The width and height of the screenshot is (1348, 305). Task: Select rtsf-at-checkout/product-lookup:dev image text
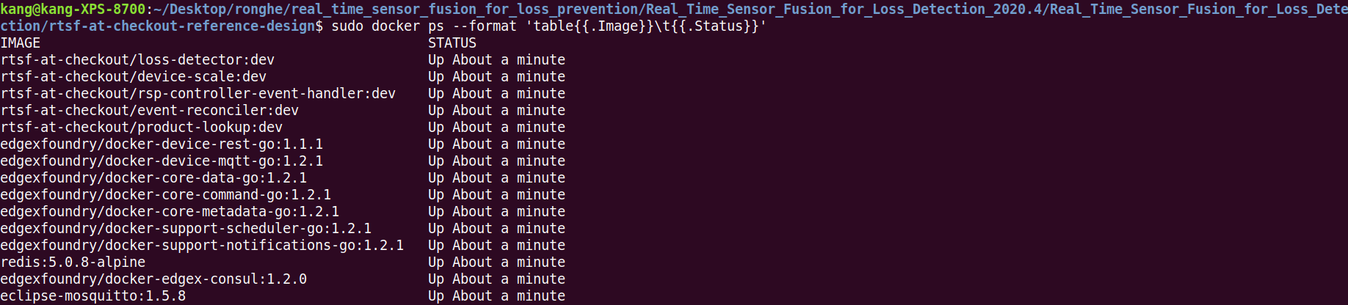click(x=142, y=128)
